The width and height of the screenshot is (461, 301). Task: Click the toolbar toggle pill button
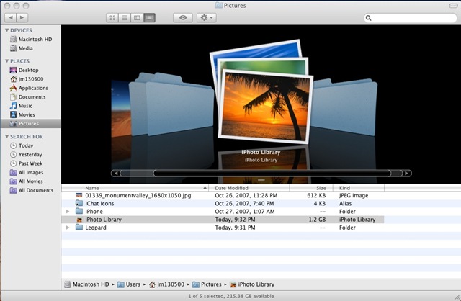453,6
